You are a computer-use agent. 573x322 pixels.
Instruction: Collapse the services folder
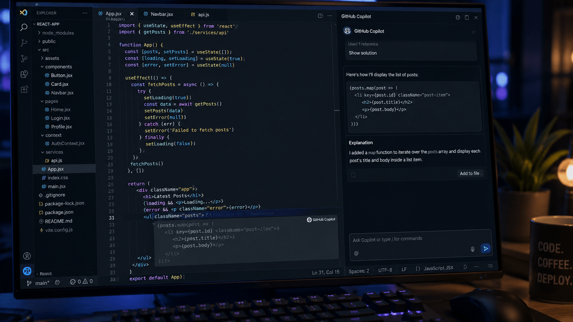click(52, 152)
